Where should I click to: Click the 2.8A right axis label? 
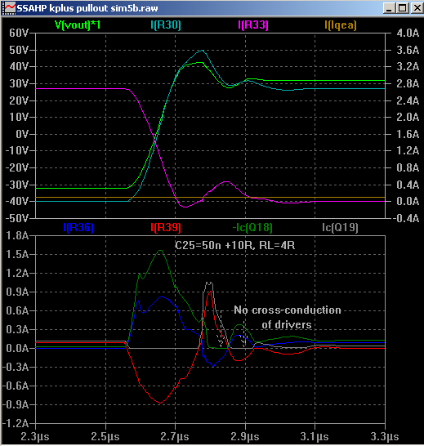[408, 83]
